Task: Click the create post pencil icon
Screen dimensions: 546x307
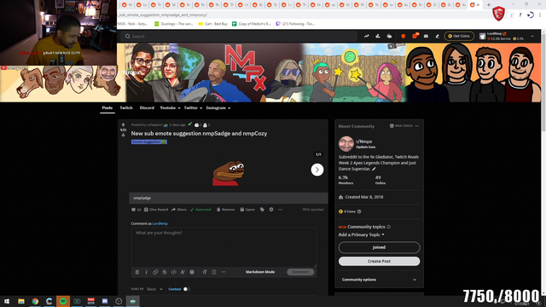Action: coord(438,36)
